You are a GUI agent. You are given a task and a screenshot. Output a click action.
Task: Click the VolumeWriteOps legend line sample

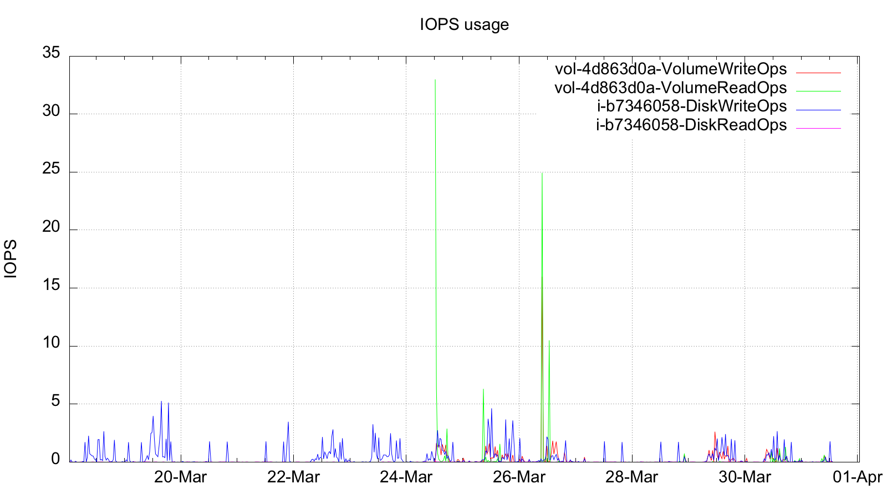click(819, 73)
